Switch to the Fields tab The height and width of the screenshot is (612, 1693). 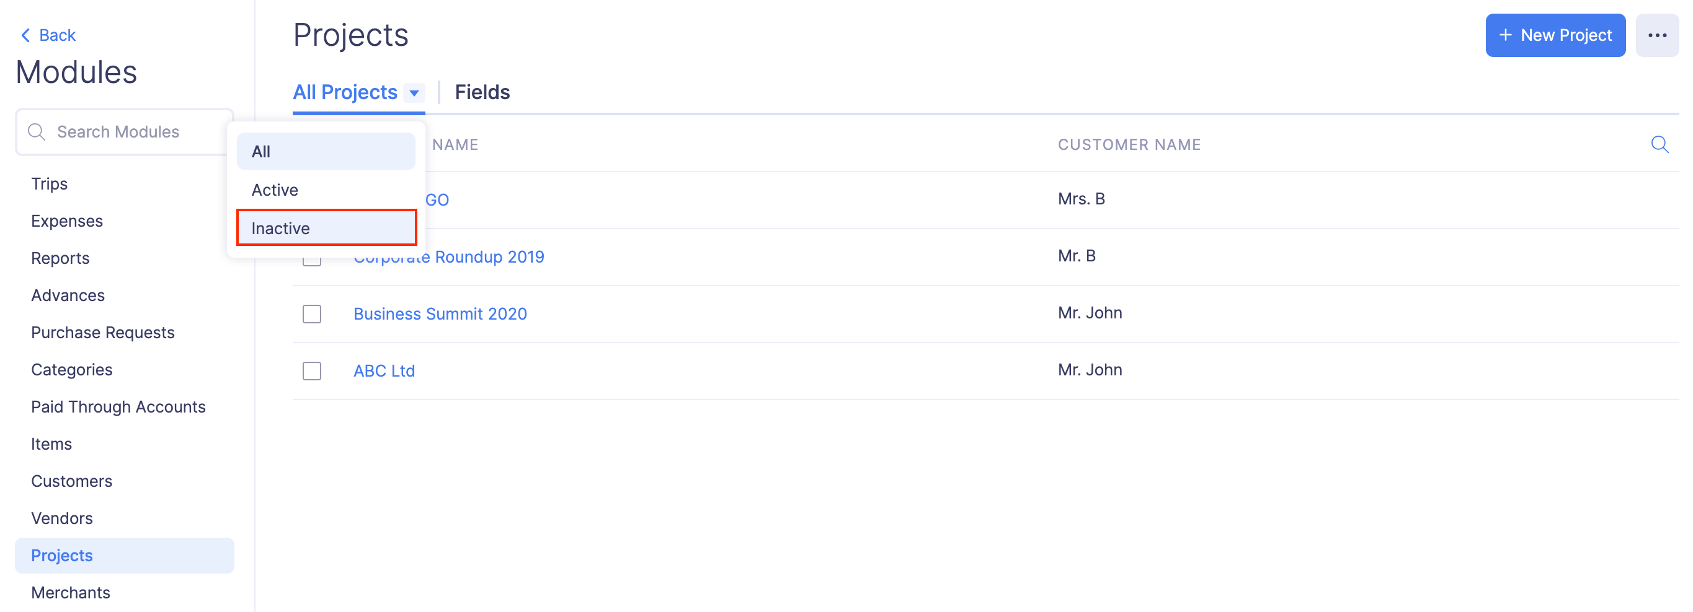482,92
